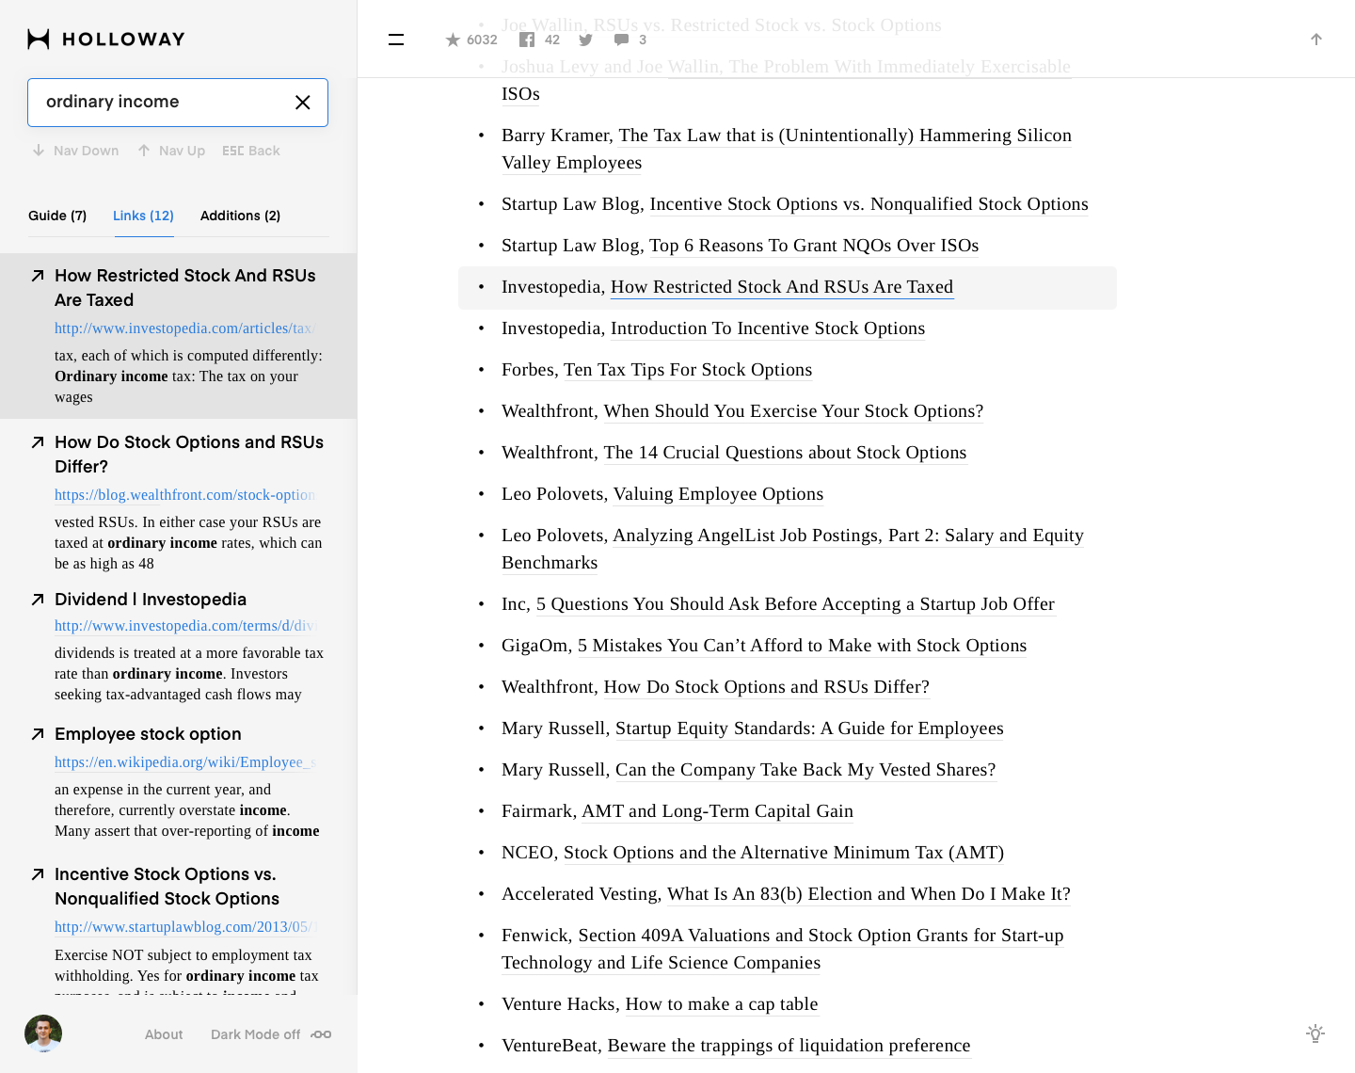
Task: Click the Nav Up arrow button
Action: [171, 151]
